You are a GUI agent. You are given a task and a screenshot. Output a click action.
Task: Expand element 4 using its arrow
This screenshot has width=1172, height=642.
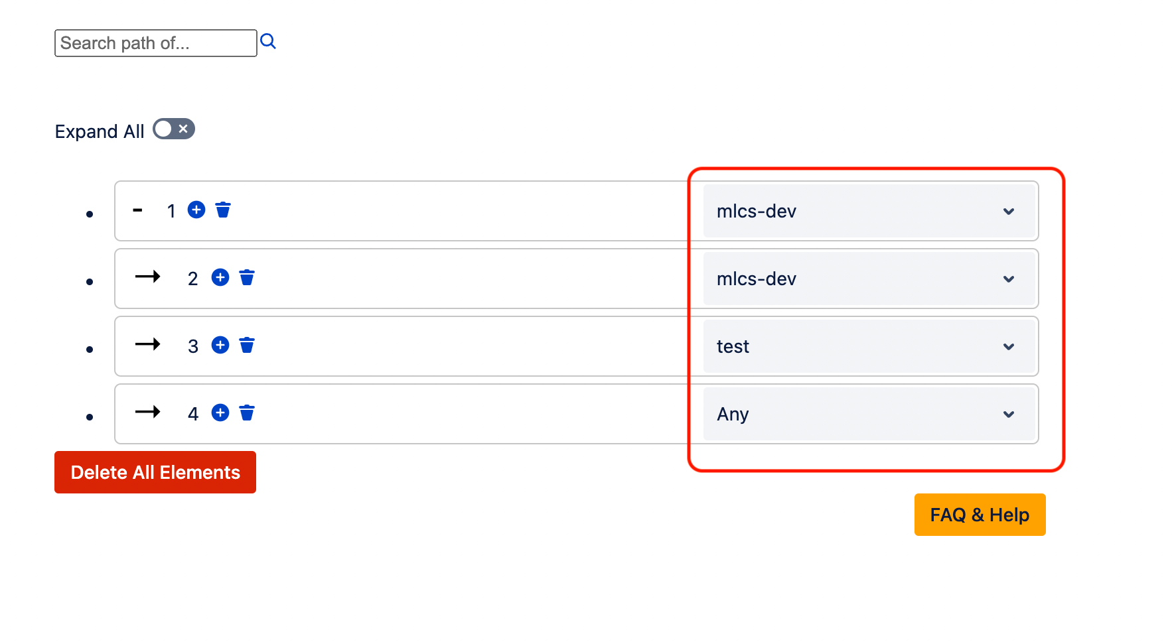148,412
